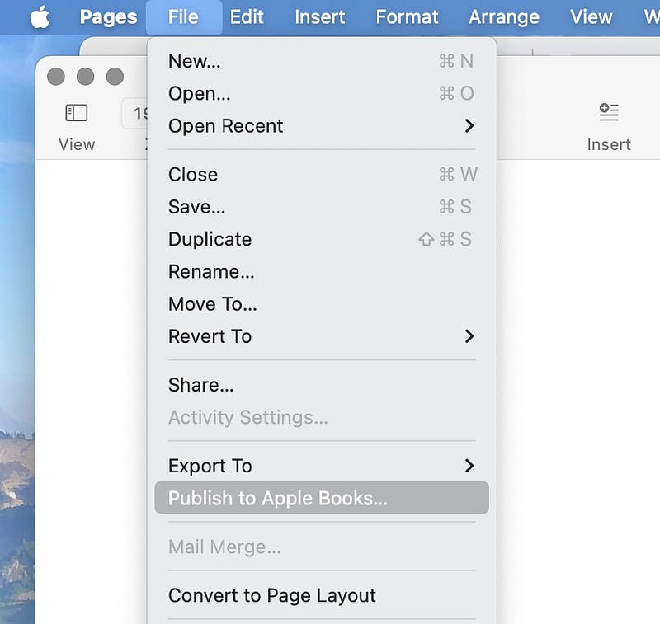Select Duplicate from File menu
Image resolution: width=660 pixels, height=624 pixels.
click(322, 239)
